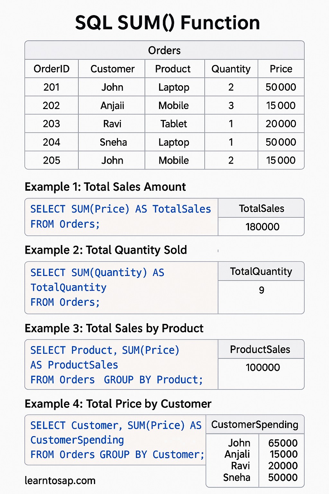Select order 203 cell
The width and height of the screenshot is (329, 494).
click(51, 123)
